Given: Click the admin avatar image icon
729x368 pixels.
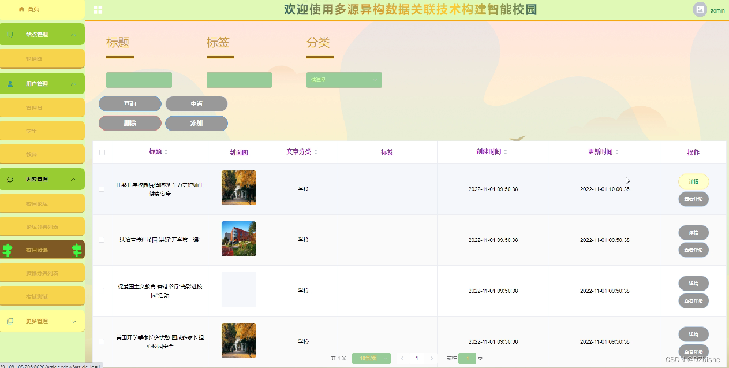Looking at the screenshot, I should coord(700,10).
